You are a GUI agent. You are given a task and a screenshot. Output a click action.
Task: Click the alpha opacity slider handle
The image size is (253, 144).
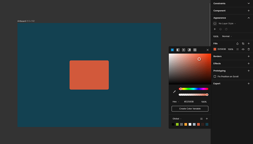coord(207,95)
